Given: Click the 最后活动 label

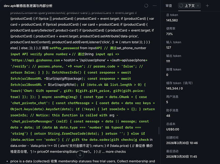Looking at the screenshot, I should 172,151.
